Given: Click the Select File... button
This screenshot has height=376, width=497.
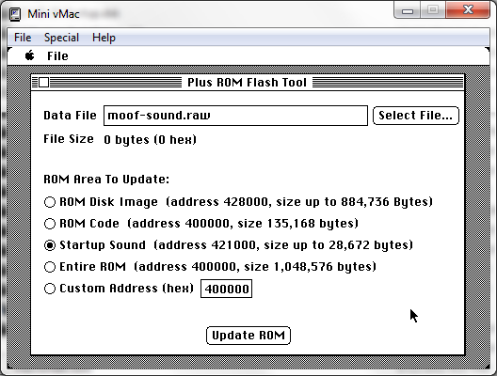Looking at the screenshot, I should pos(416,116).
